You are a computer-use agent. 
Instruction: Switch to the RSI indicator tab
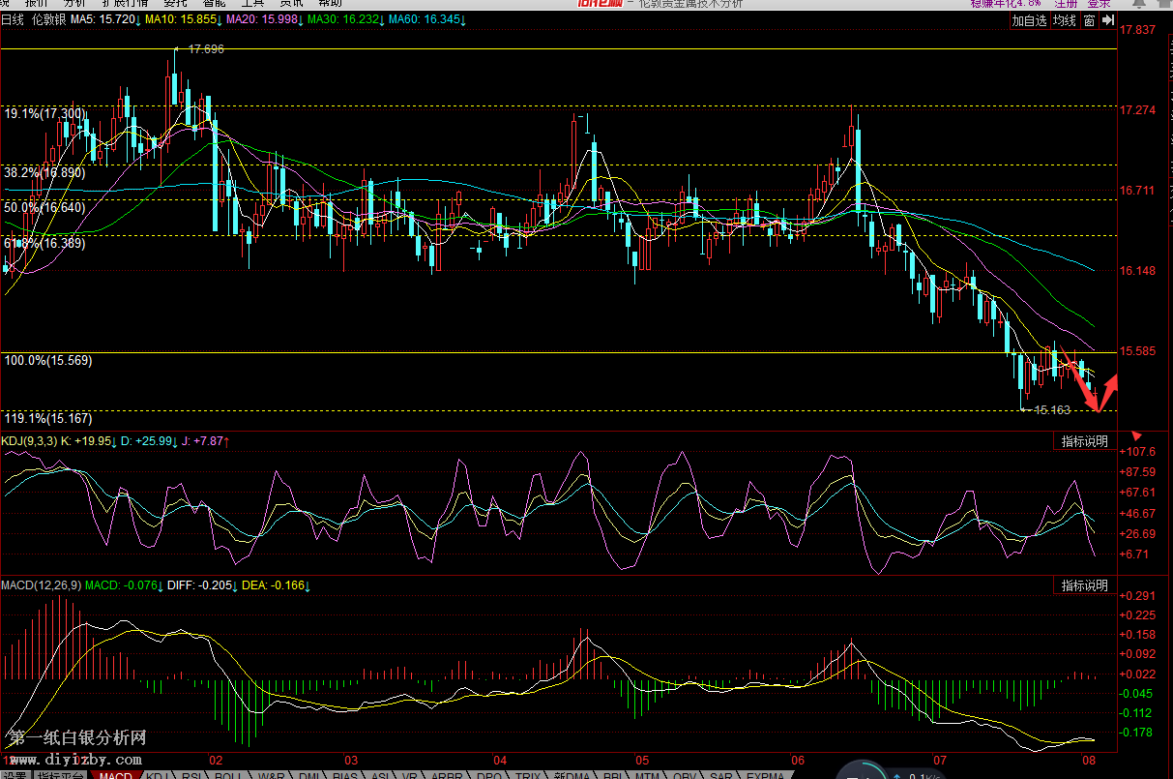click(x=192, y=775)
